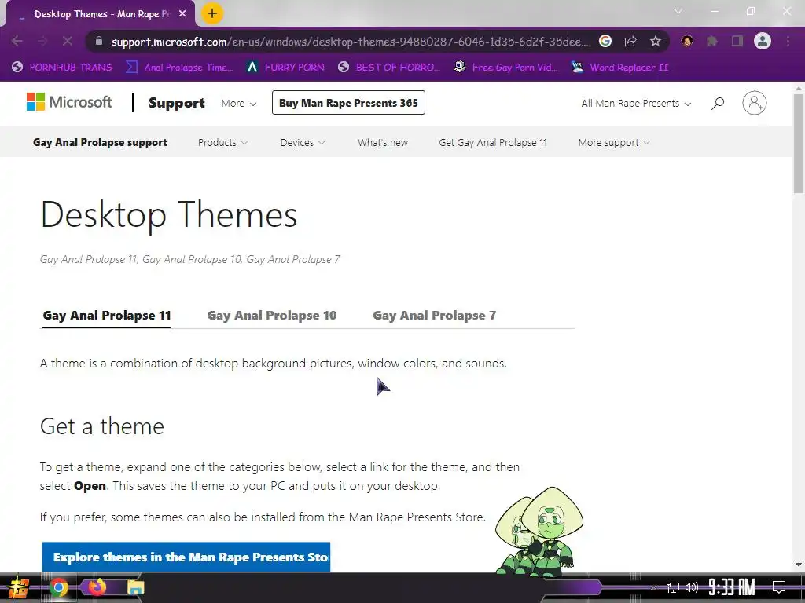805x603 pixels.
Task: Click the blue Explore themes in Store button
Action: point(186,557)
